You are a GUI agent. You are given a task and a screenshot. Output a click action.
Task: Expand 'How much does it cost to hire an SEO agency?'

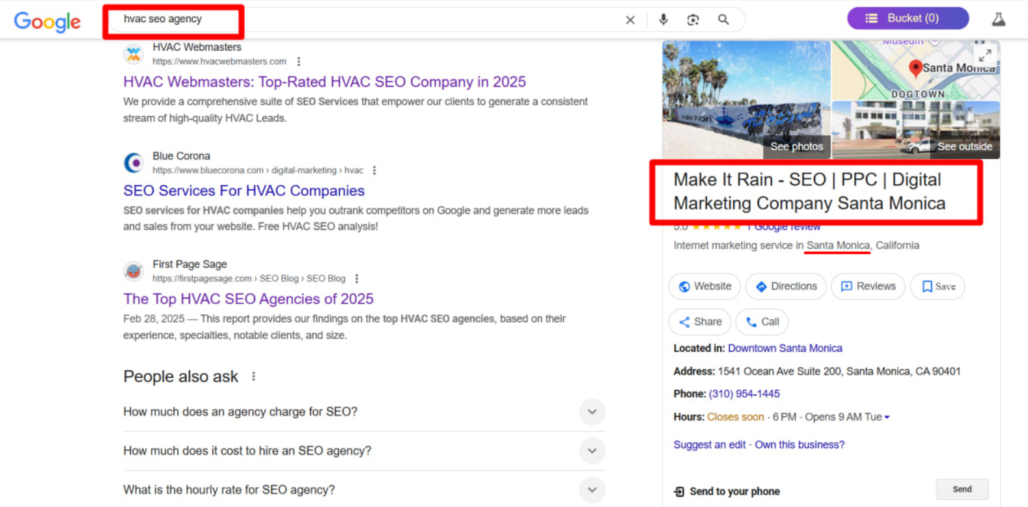(364, 451)
